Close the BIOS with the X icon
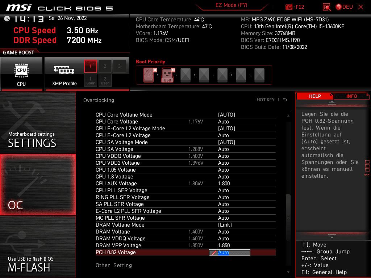This screenshot has width=371, height=278. [360, 7]
